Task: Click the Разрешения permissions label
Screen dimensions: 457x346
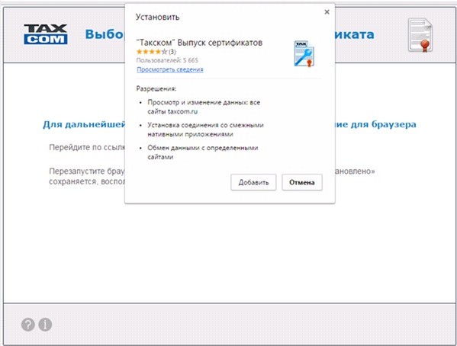Action: pos(156,88)
